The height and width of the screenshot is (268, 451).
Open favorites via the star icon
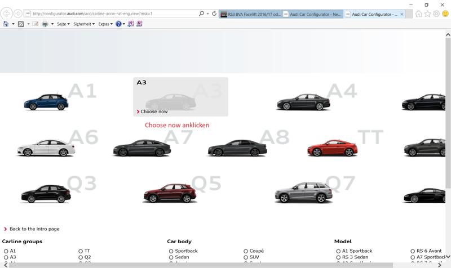pos(427,14)
